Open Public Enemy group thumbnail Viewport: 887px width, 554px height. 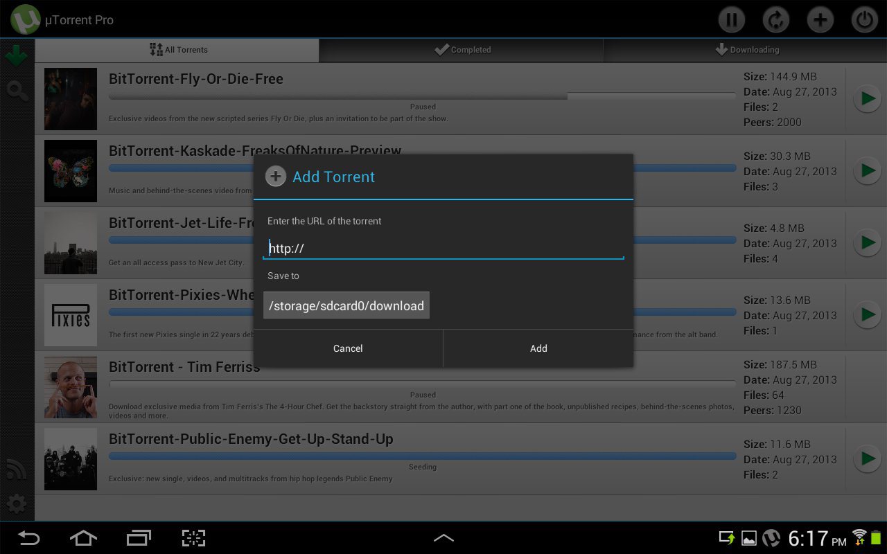coord(71,459)
